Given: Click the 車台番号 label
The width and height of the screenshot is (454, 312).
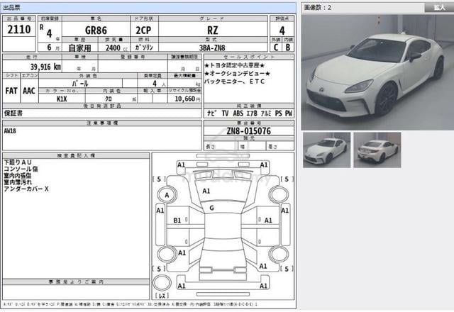Looking at the screenshot, I should click(249, 123).
